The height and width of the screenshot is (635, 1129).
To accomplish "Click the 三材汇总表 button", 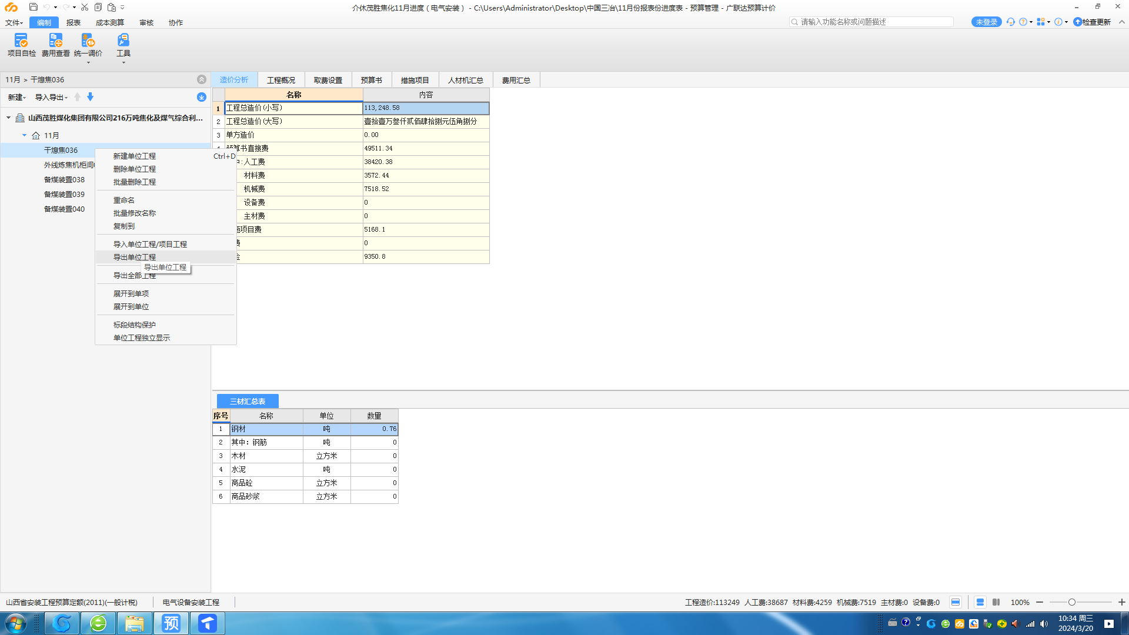I will coord(248,401).
